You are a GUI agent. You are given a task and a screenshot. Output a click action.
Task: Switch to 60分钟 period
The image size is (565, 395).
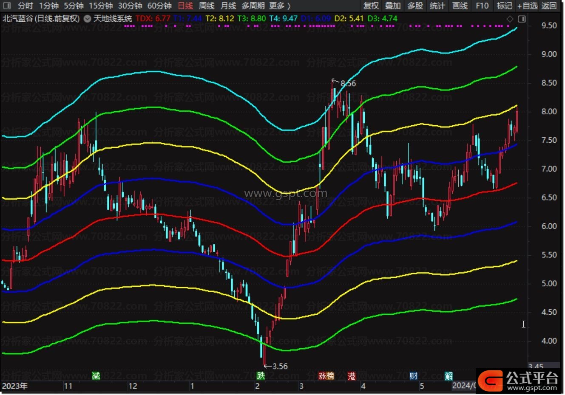(159, 6)
